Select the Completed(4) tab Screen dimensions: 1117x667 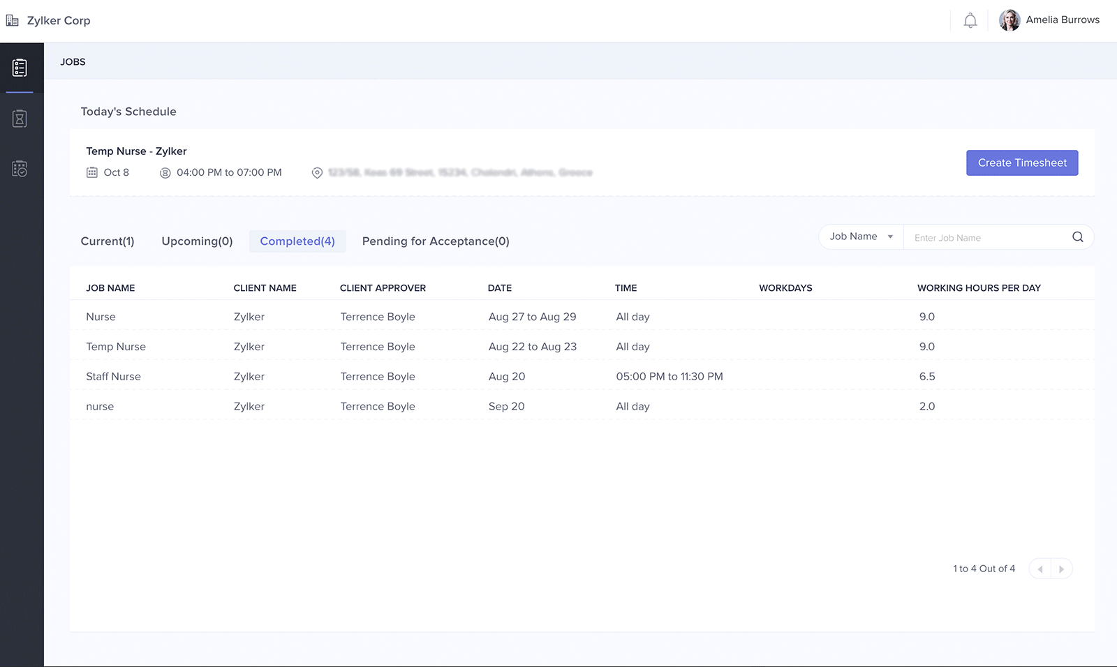(297, 241)
